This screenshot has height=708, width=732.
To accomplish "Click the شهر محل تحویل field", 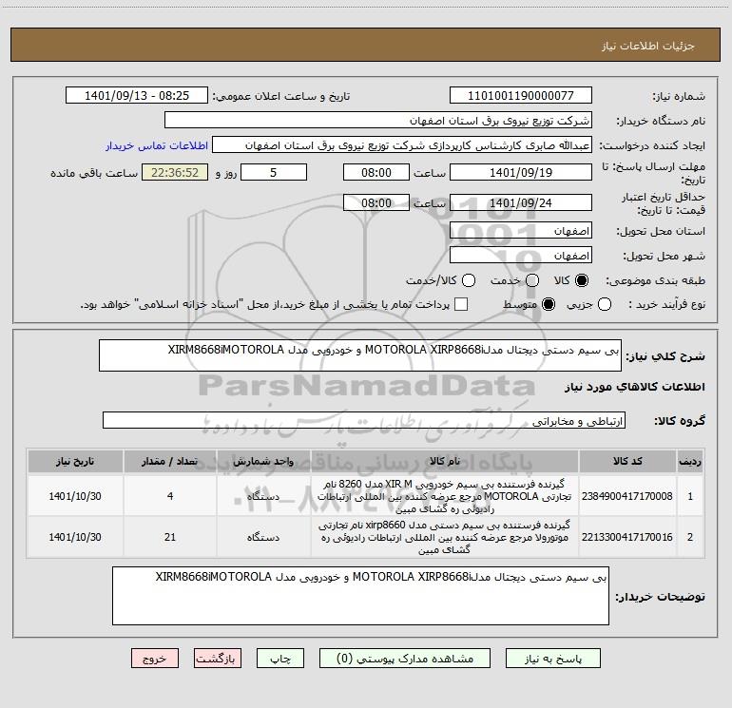I will tap(521, 256).
